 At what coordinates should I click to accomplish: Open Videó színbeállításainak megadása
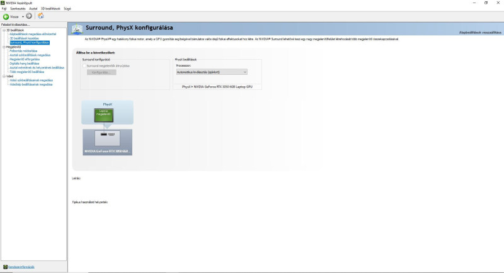[x=31, y=80]
